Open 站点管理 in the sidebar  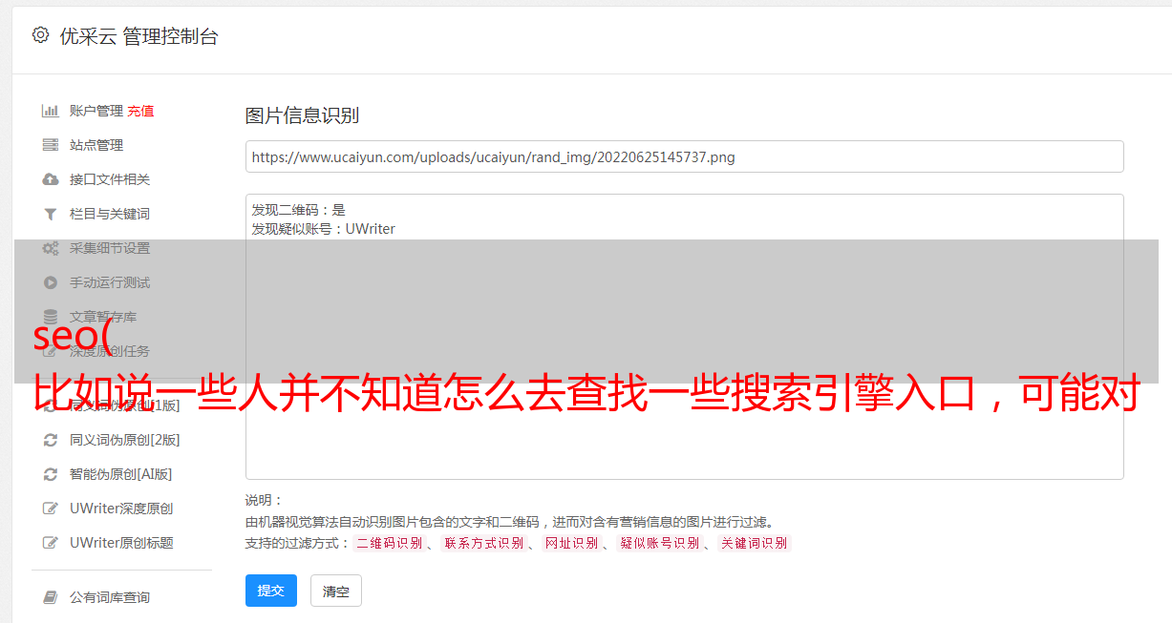96,145
